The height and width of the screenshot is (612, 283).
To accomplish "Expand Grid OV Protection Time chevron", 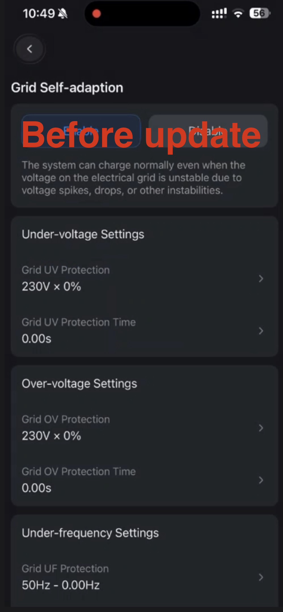I will click(261, 480).
